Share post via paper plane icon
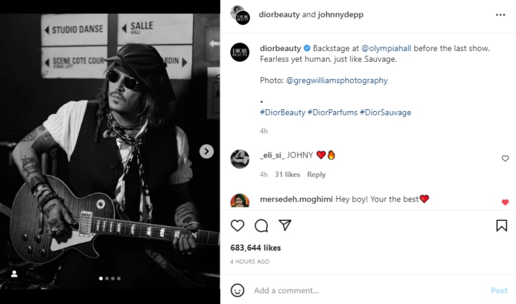The image size is (516, 304). 285,225
